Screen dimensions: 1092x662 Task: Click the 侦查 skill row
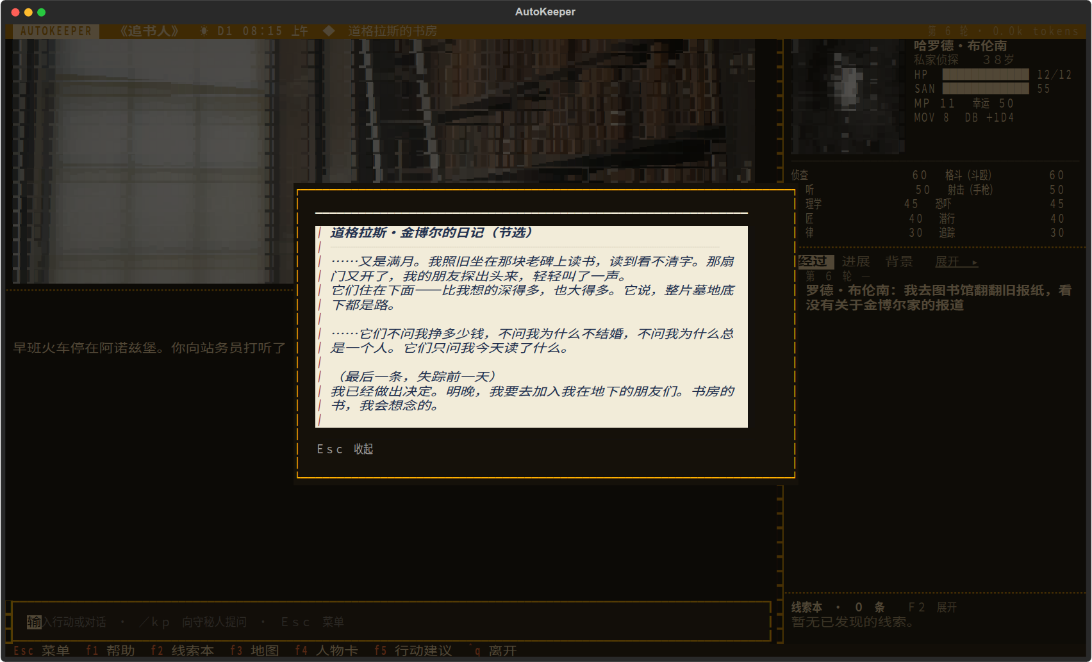tap(859, 175)
